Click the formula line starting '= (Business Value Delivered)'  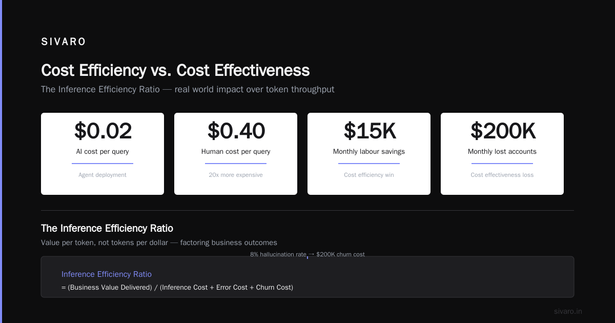[x=177, y=288]
